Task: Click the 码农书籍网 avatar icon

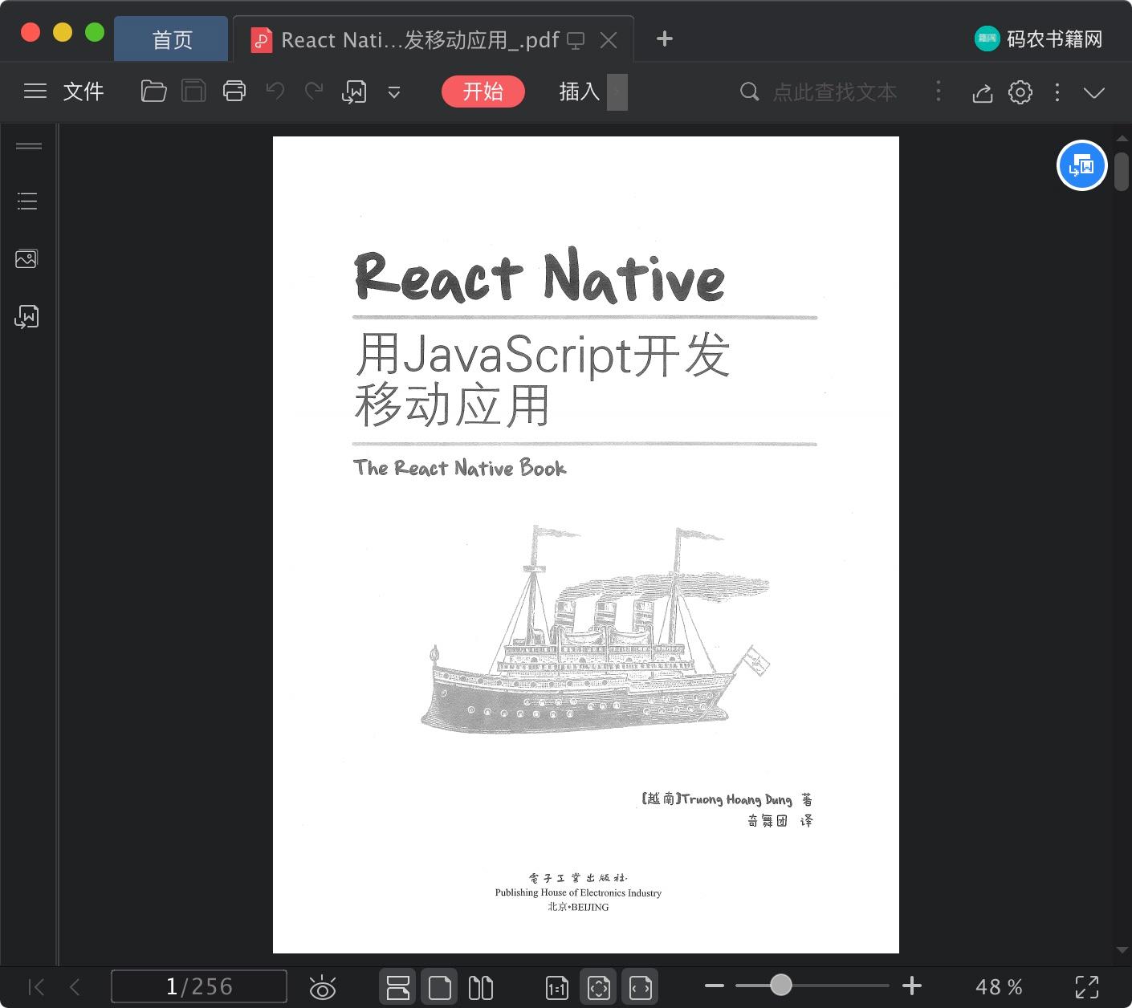Action: point(987,39)
